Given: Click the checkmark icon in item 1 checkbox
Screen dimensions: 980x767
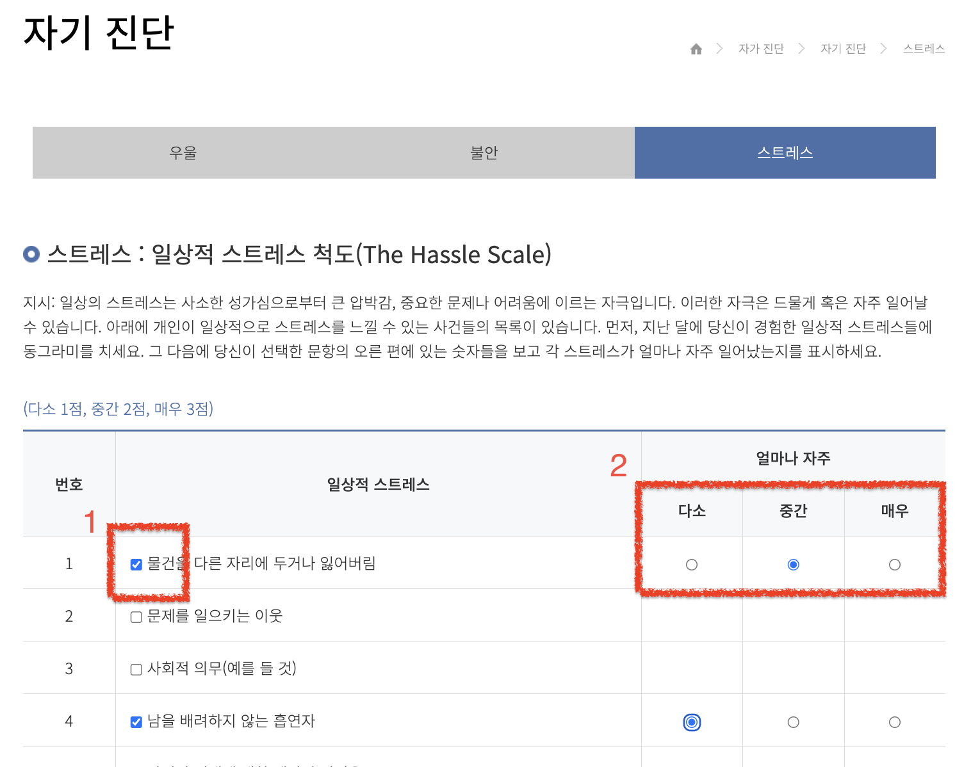Looking at the screenshot, I should tap(135, 564).
